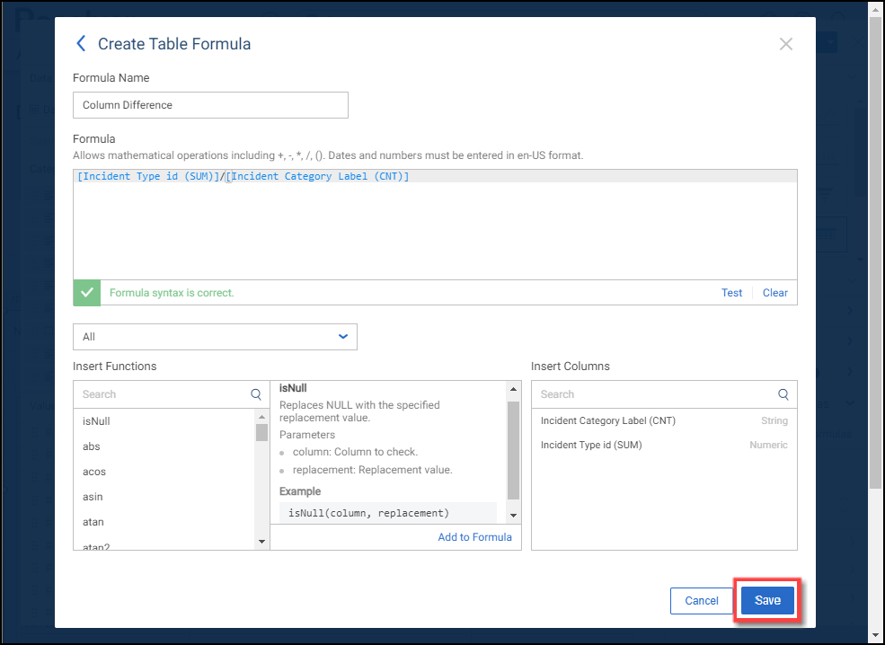885x645 pixels.
Task: Click the search icon in Insert Columns
Action: [x=783, y=394]
